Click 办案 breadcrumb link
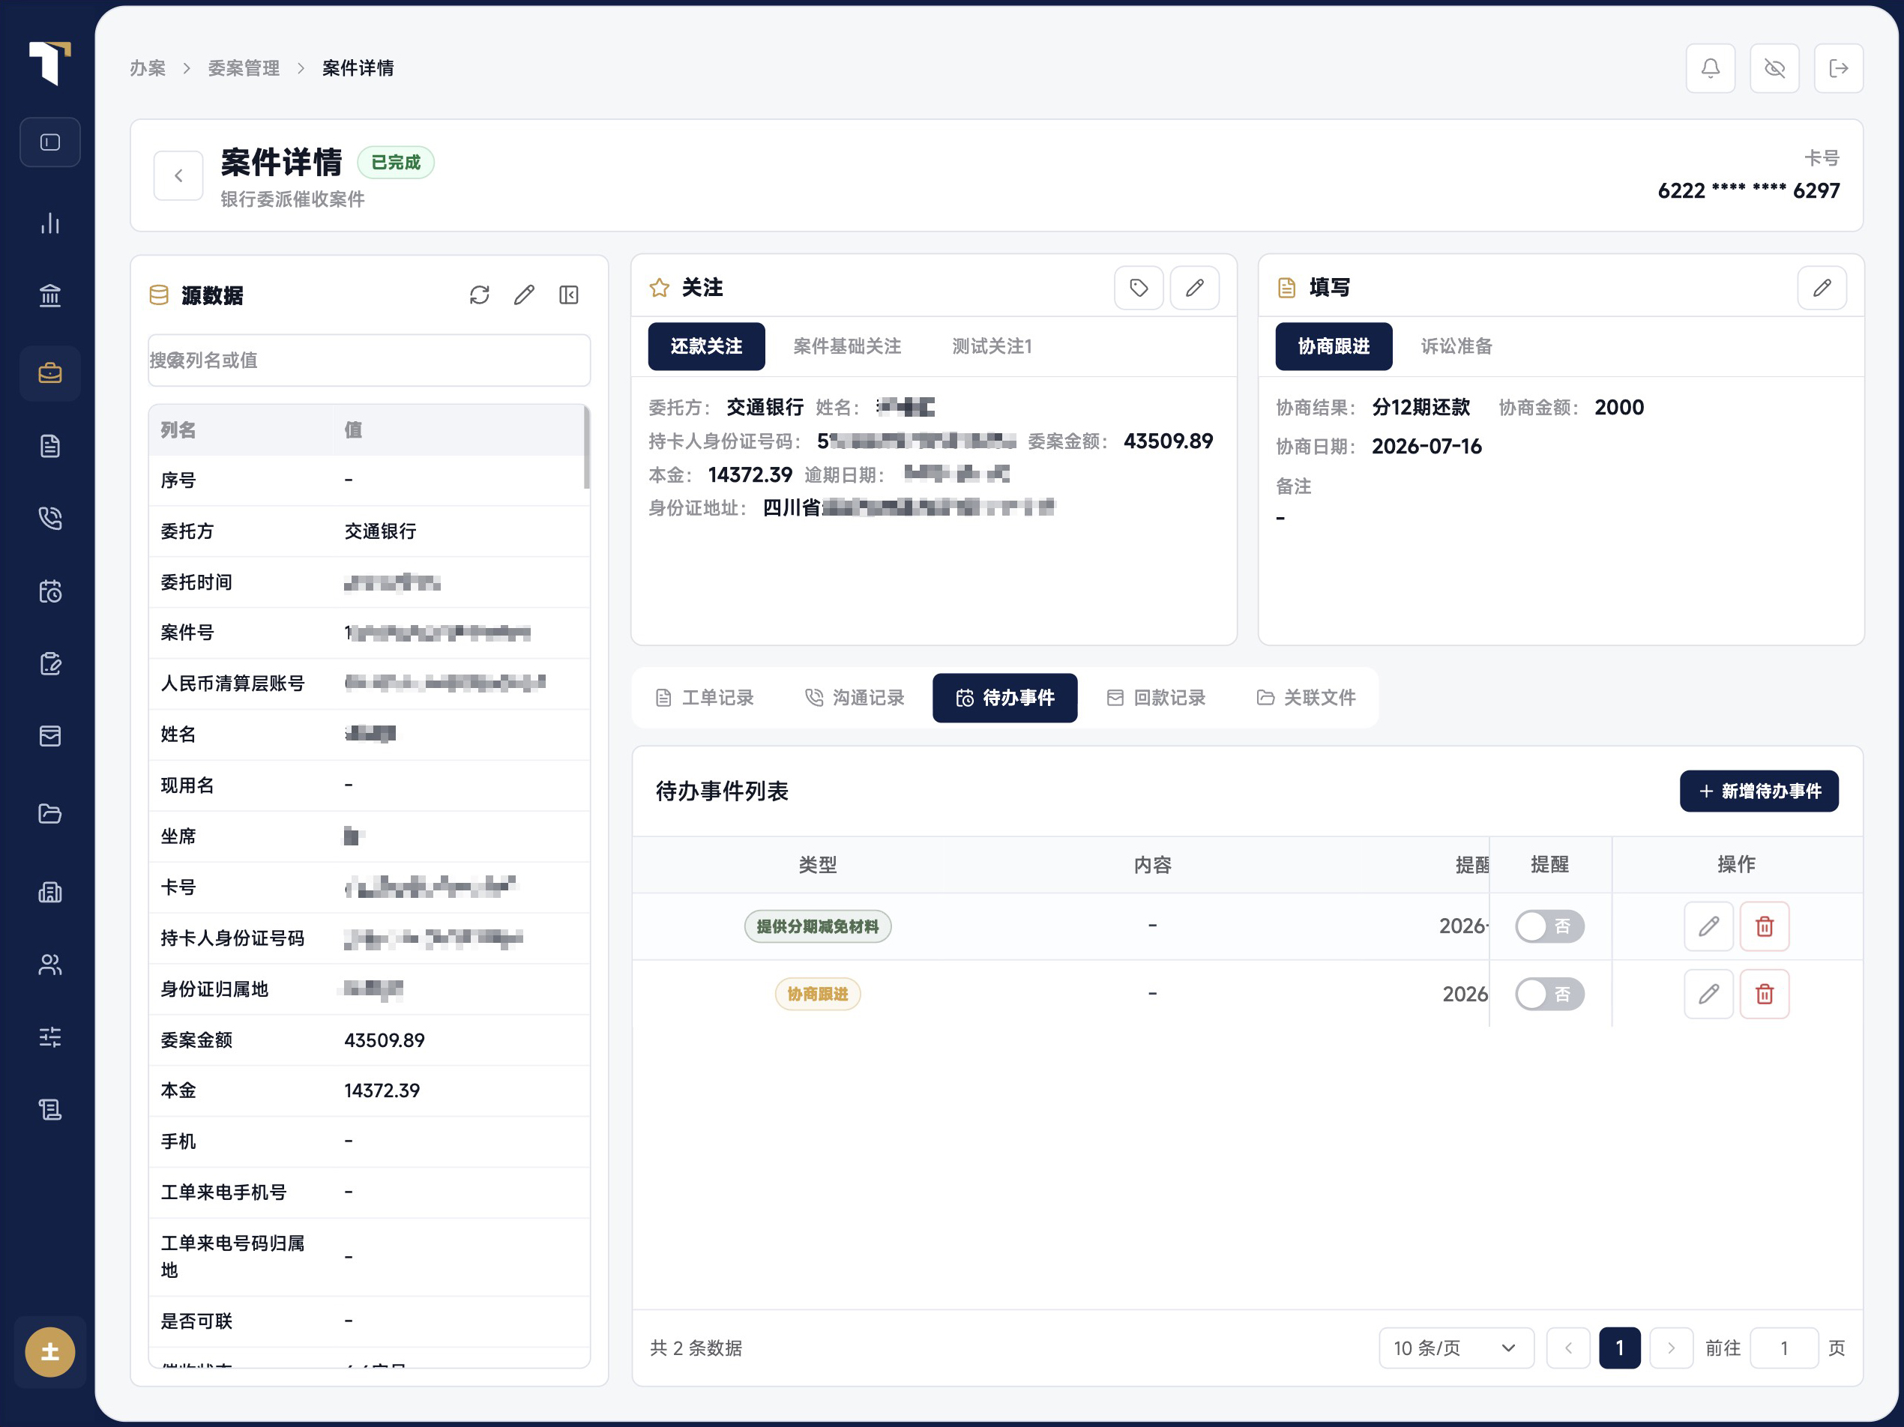This screenshot has width=1904, height=1427. pos(147,68)
